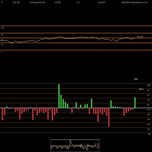The width and height of the screenshot is (152, 152).
Task: Click the MR axis label '80'
Action: coord(148,90)
